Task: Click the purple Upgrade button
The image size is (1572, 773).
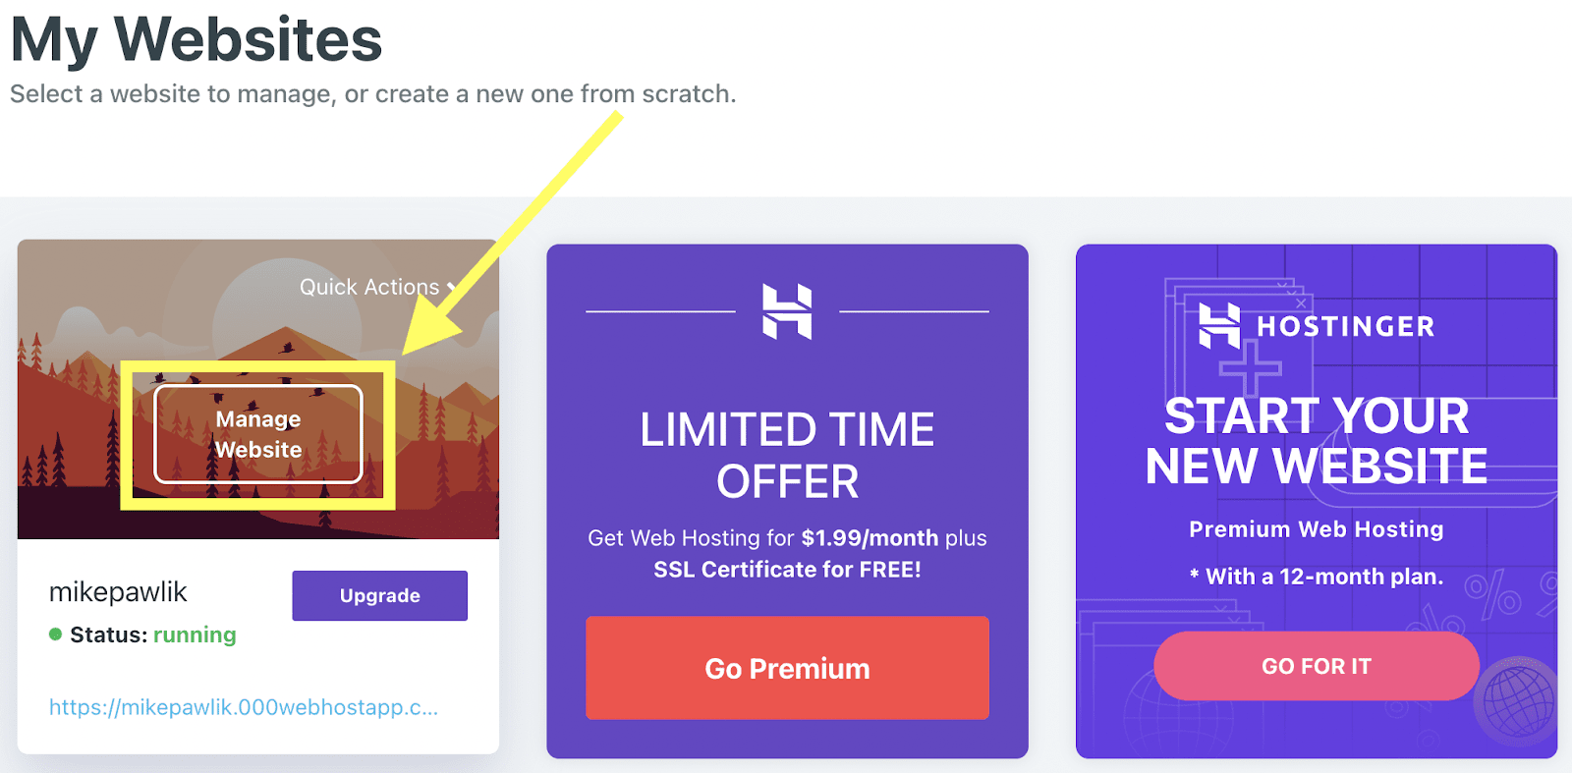Action: [379, 595]
